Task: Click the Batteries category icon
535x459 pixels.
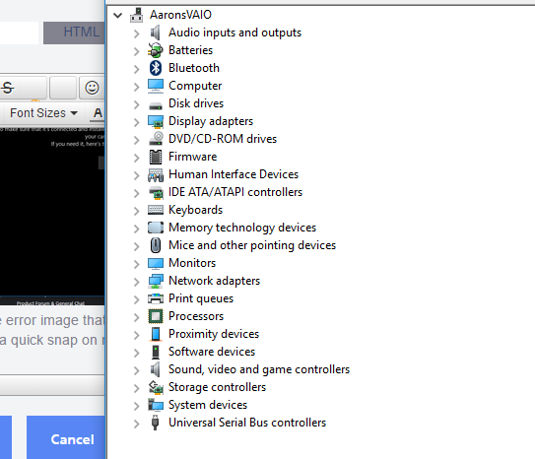Action: pyautogui.click(x=156, y=50)
